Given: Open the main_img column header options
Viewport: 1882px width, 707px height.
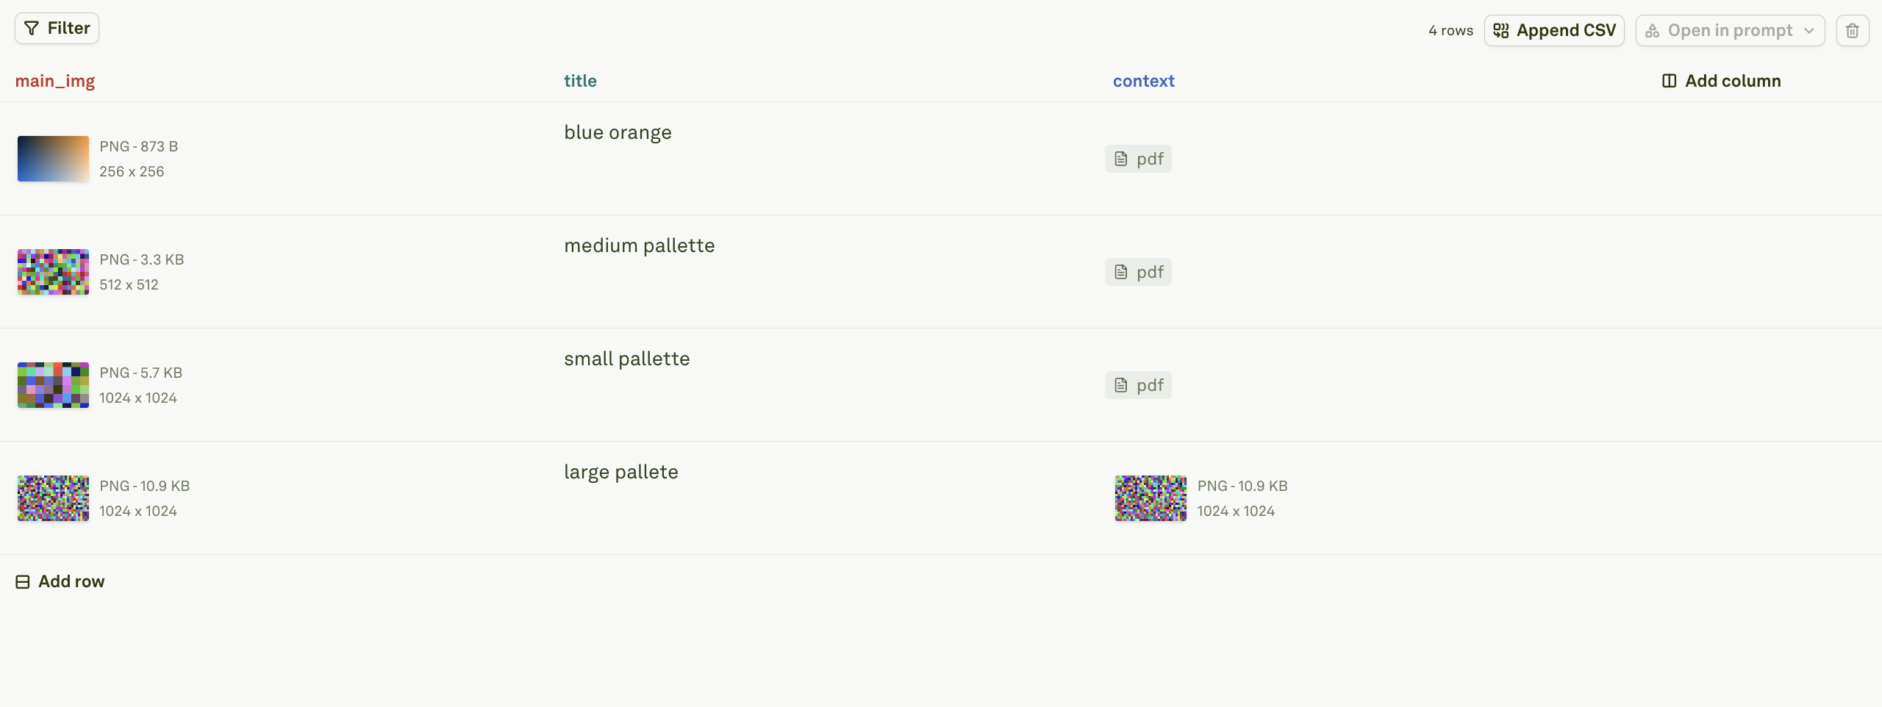Looking at the screenshot, I should pos(55,81).
